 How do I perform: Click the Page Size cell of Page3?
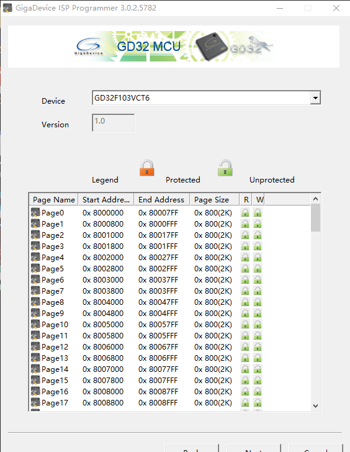click(x=213, y=246)
